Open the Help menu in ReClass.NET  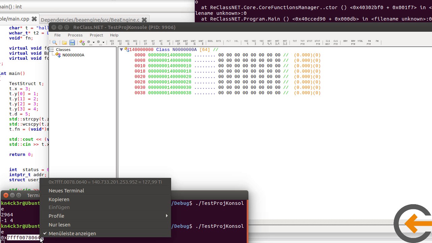click(114, 35)
